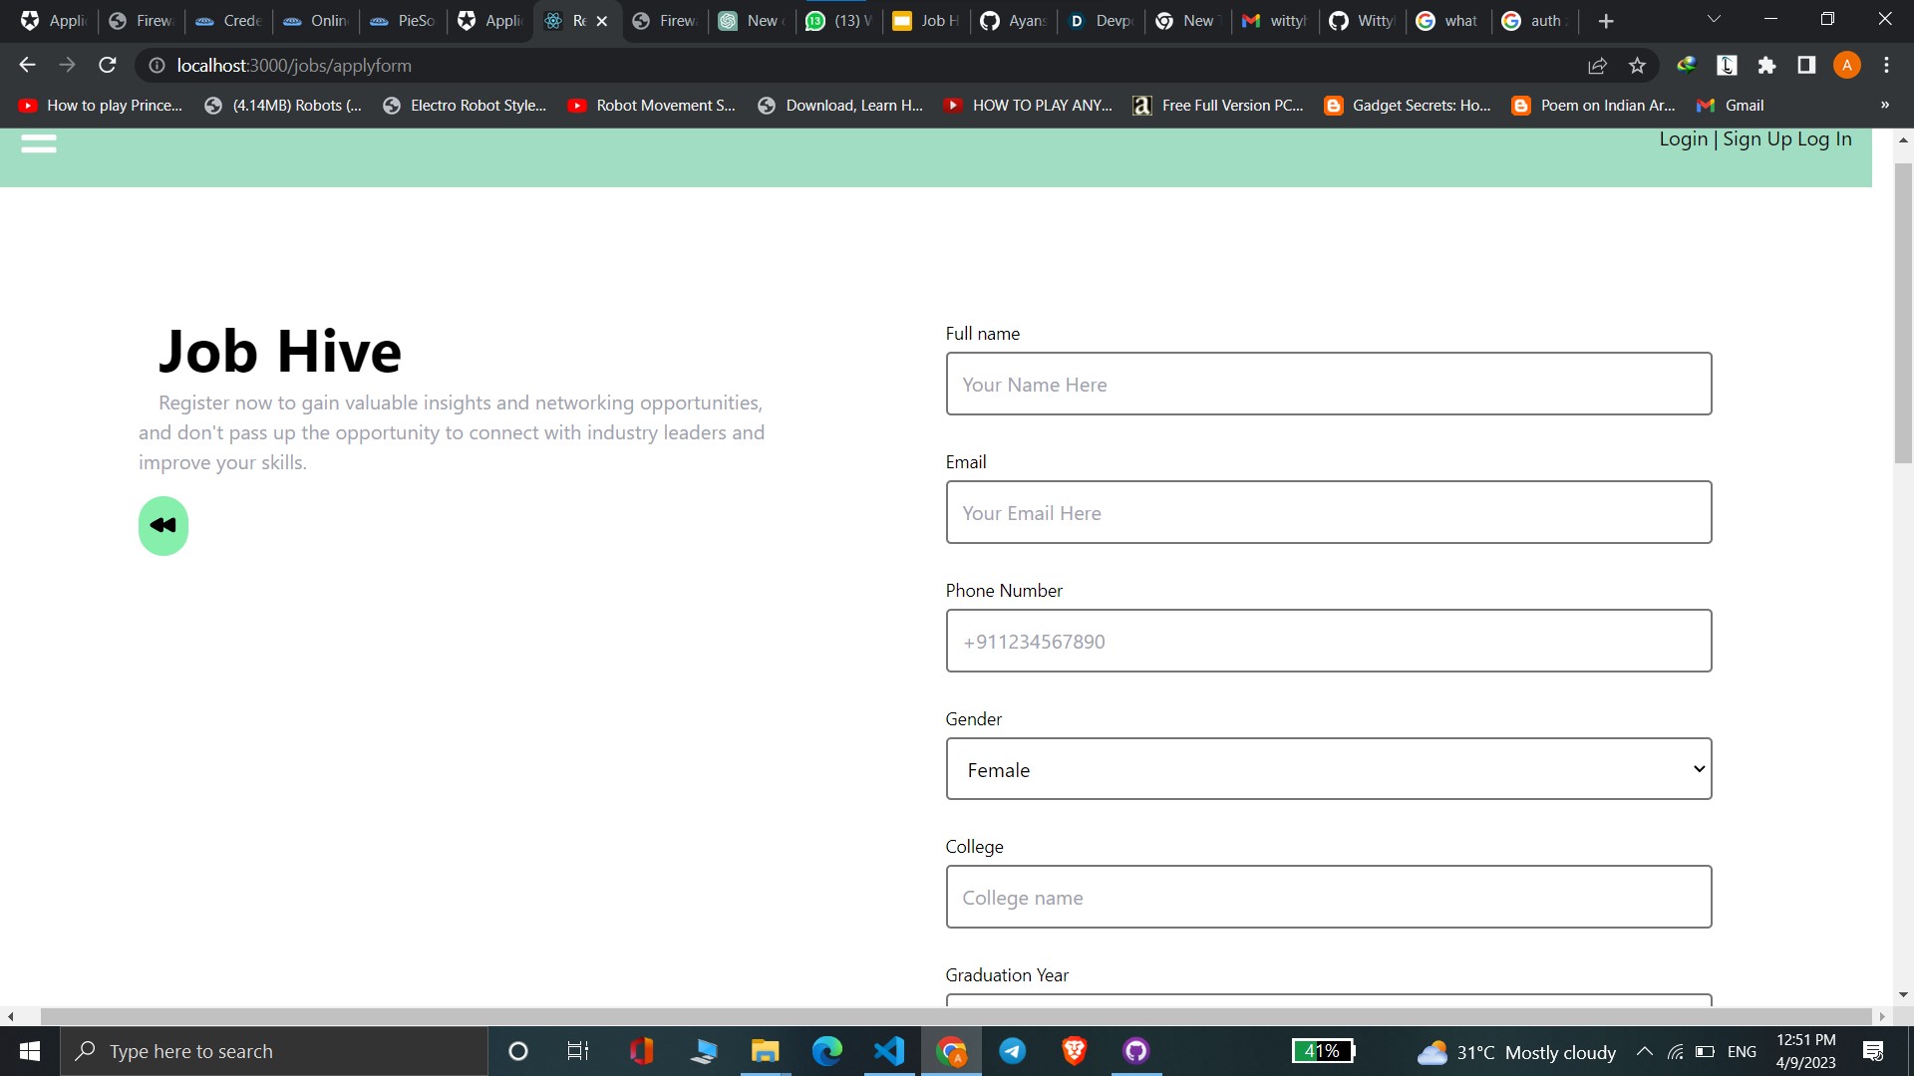Image resolution: width=1914 pixels, height=1076 pixels.
Task: Reload the page with refresh icon
Action: pyautogui.click(x=108, y=66)
